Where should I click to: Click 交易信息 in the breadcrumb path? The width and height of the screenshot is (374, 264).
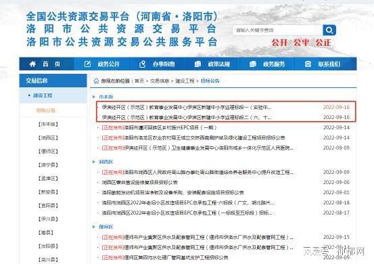[160, 81]
